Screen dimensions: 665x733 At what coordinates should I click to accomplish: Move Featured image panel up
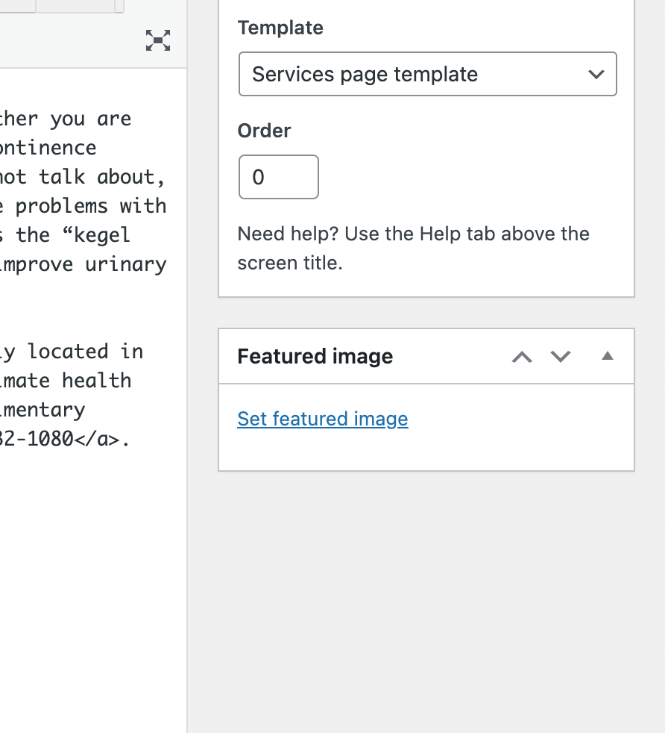click(522, 357)
